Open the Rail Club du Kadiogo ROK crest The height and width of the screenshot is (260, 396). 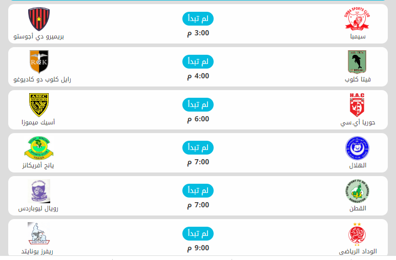tap(38, 62)
